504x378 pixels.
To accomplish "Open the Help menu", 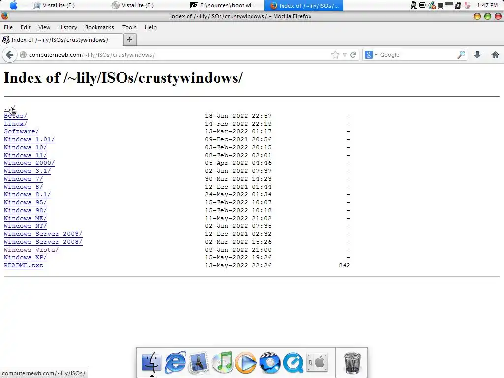I will click(x=151, y=28).
